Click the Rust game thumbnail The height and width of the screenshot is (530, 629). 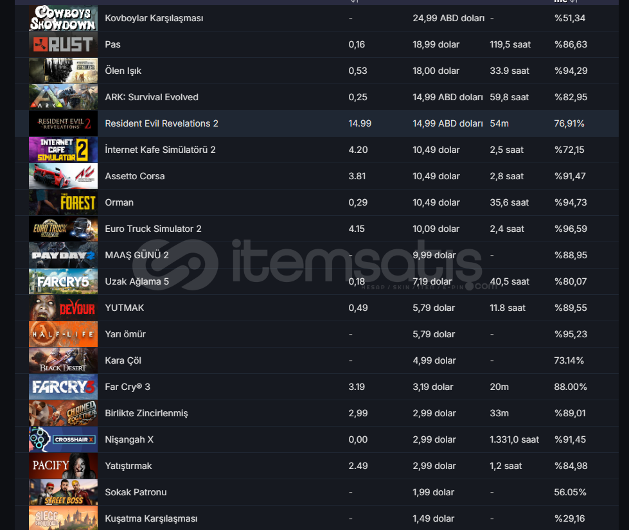coord(63,44)
